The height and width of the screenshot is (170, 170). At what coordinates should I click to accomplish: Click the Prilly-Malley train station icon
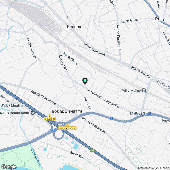pos(144,90)
